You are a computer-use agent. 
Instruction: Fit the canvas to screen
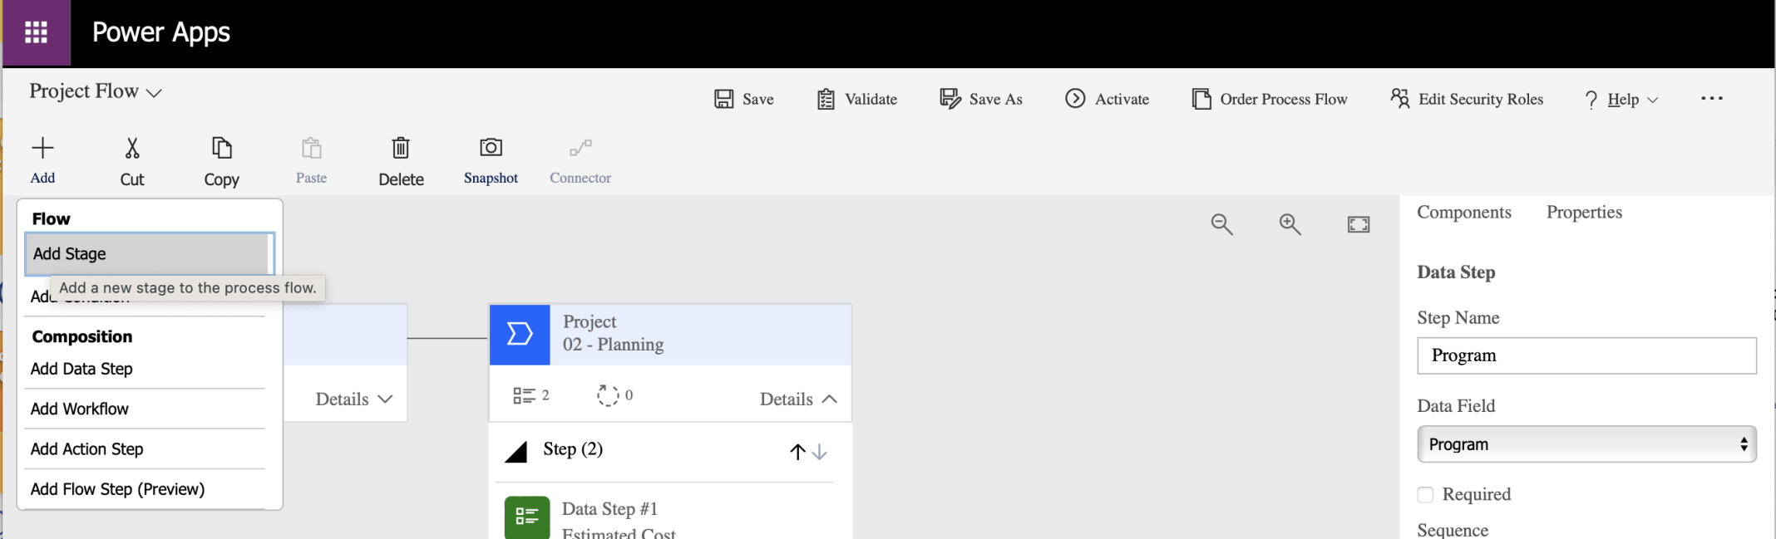pyautogui.click(x=1359, y=224)
